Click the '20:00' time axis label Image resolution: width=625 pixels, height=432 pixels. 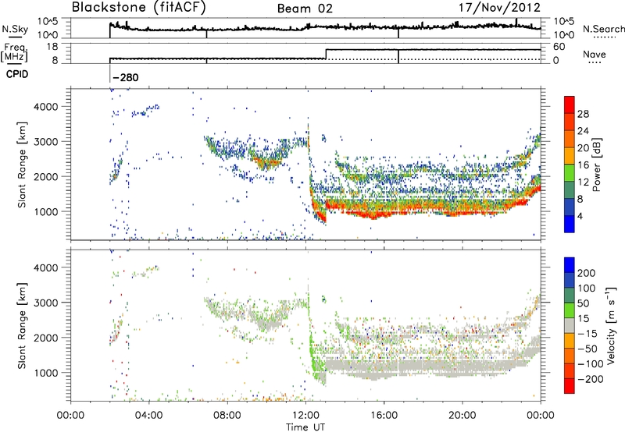pos(462,416)
